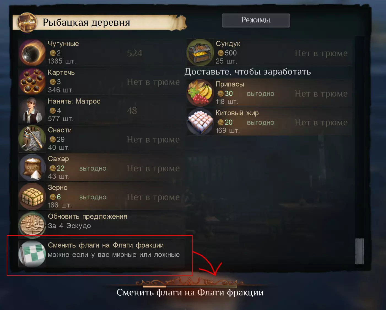Click Сменить флаги на Флаги фракции row
Screen dimensions: 386x310
pyautogui.click(x=101, y=254)
